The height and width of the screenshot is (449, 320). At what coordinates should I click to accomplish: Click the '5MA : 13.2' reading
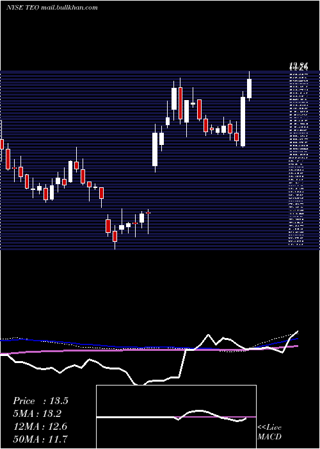(x=38, y=414)
